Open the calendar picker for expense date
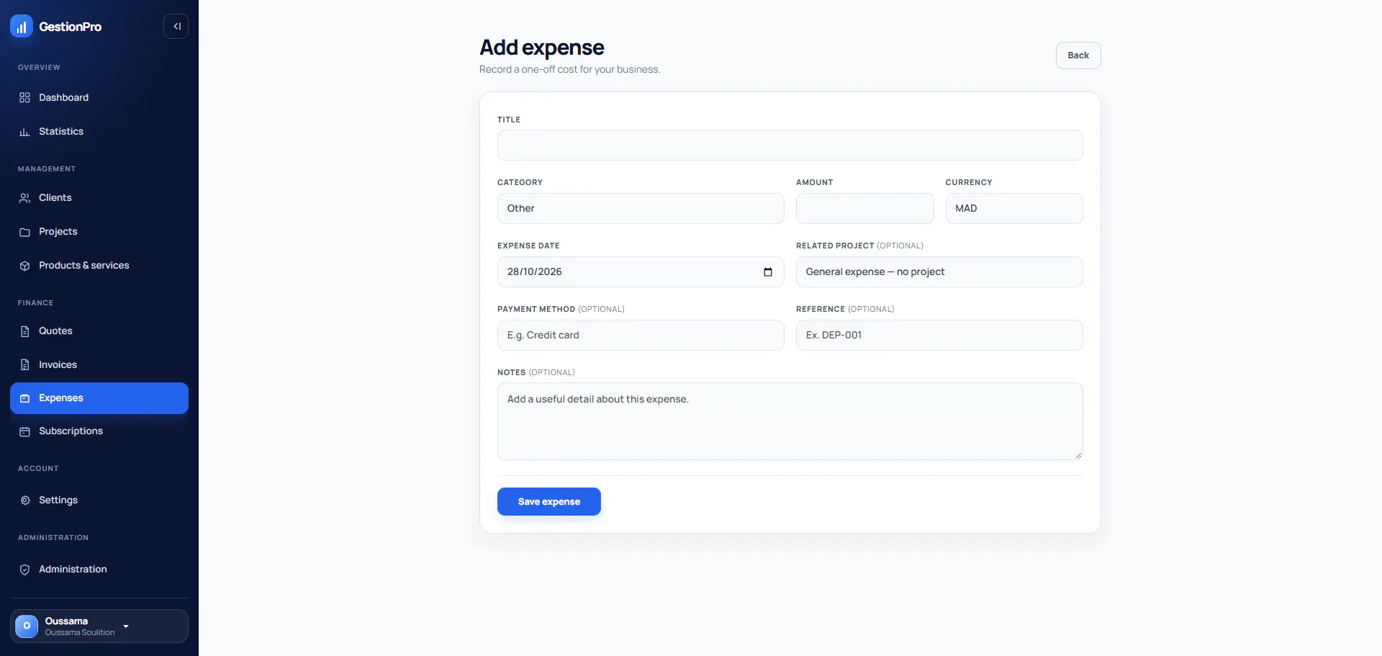 click(768, 272)
